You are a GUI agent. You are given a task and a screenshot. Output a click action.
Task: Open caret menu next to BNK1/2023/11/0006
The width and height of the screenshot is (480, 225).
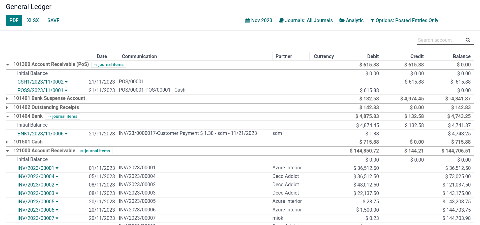[66, 134]
